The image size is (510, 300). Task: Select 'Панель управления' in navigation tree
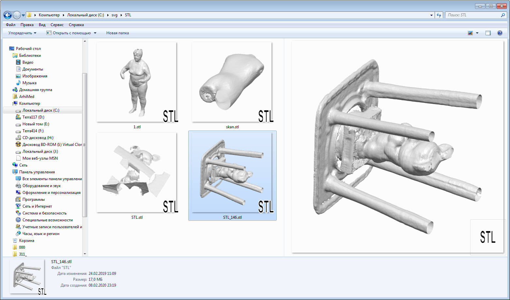(37, 172)
